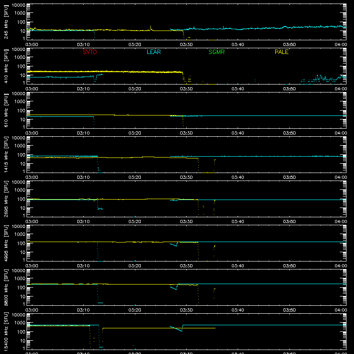Select the 15400 MHz [SFU] axis title
The width and height of the screenshot is (354, 354).
click(x=6, y=332)
